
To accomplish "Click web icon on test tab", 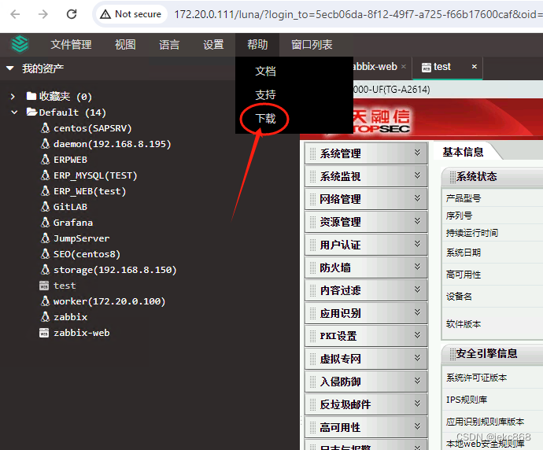I will tap(426, 67).
